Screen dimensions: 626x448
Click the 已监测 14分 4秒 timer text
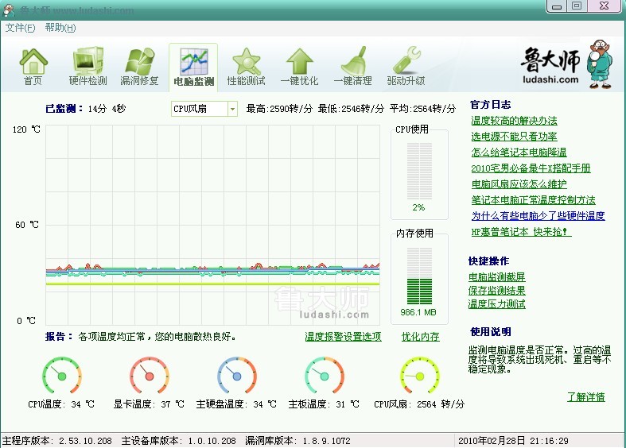86,109
